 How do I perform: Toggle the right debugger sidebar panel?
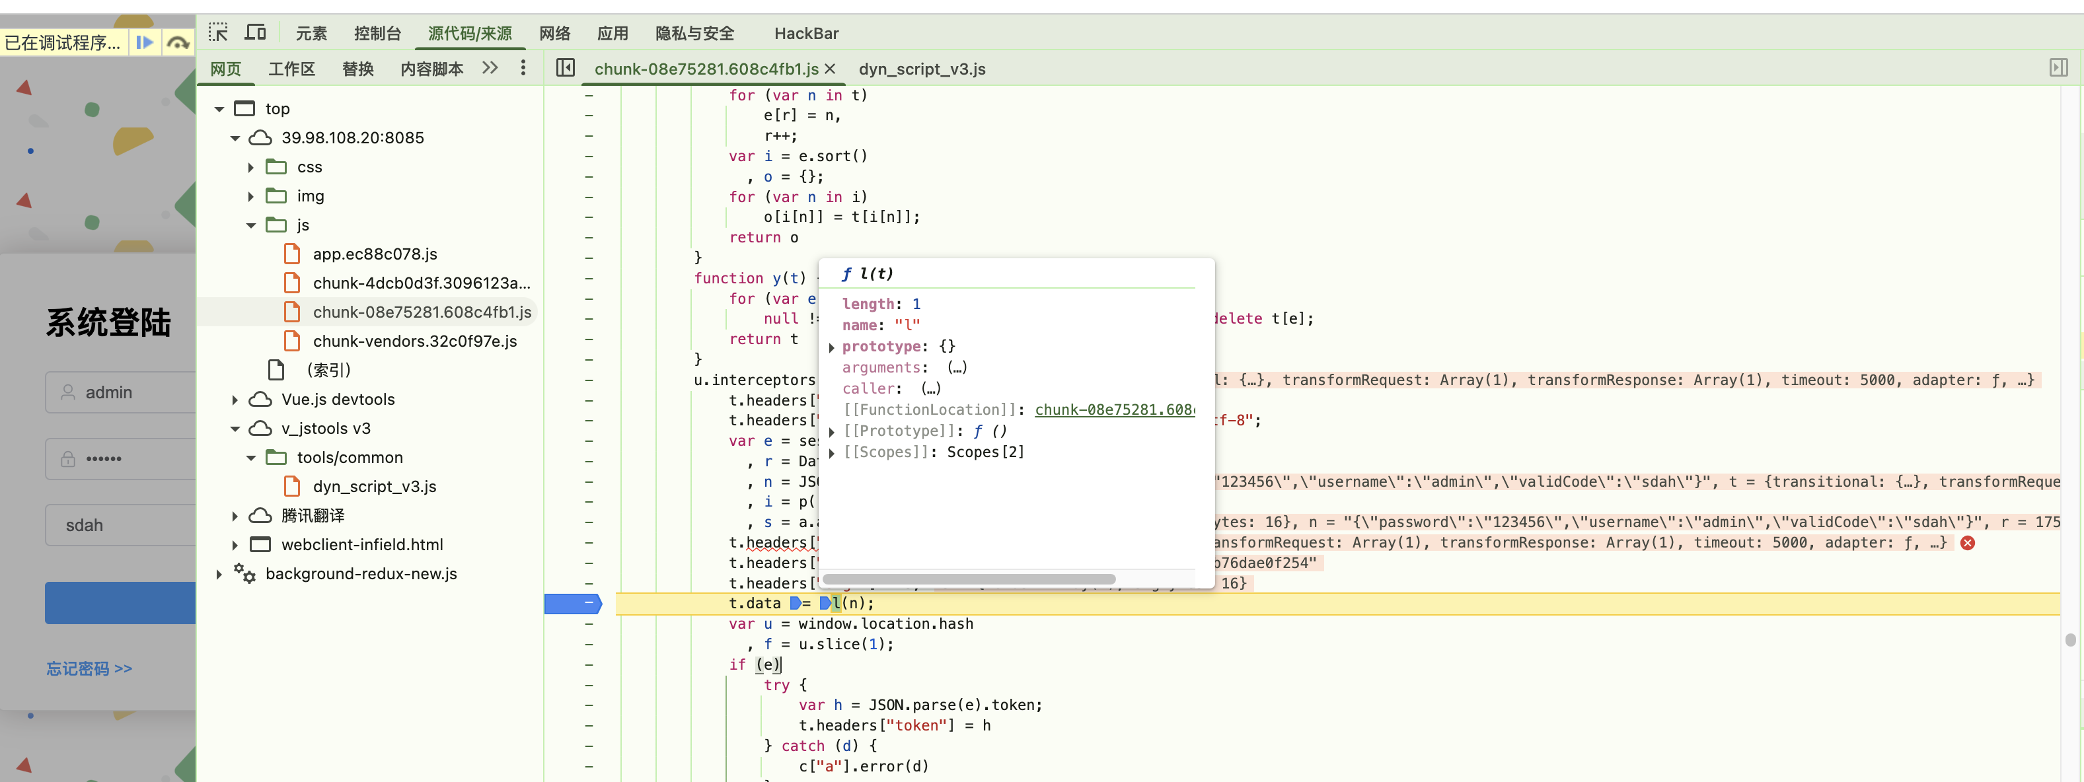point(2058,68)
